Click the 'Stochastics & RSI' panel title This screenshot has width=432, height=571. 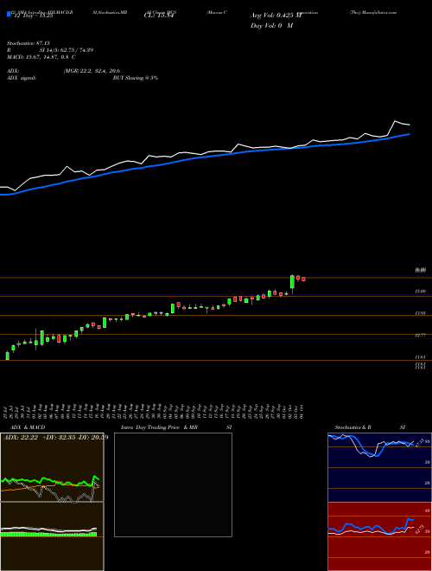pyautogui.click(x=370, y=427)
